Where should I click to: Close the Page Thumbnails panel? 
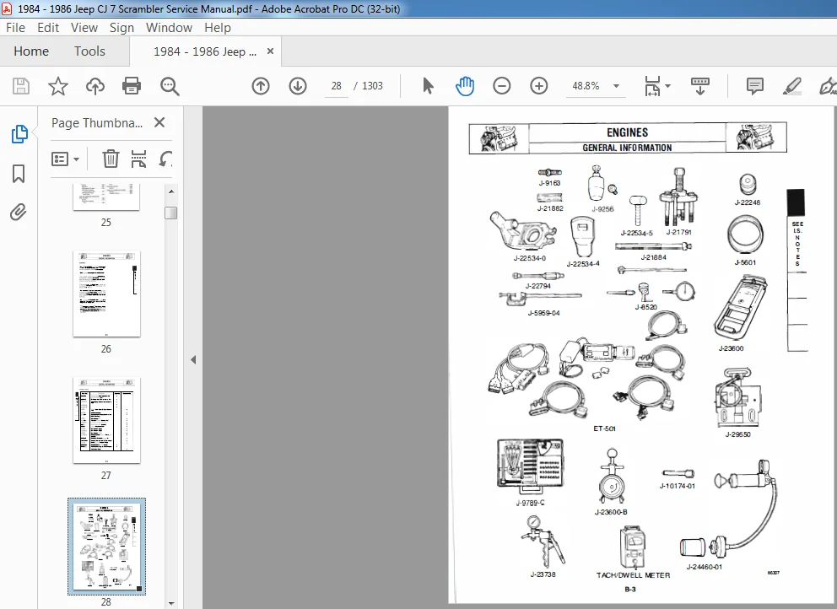click(x=159, y=122)
